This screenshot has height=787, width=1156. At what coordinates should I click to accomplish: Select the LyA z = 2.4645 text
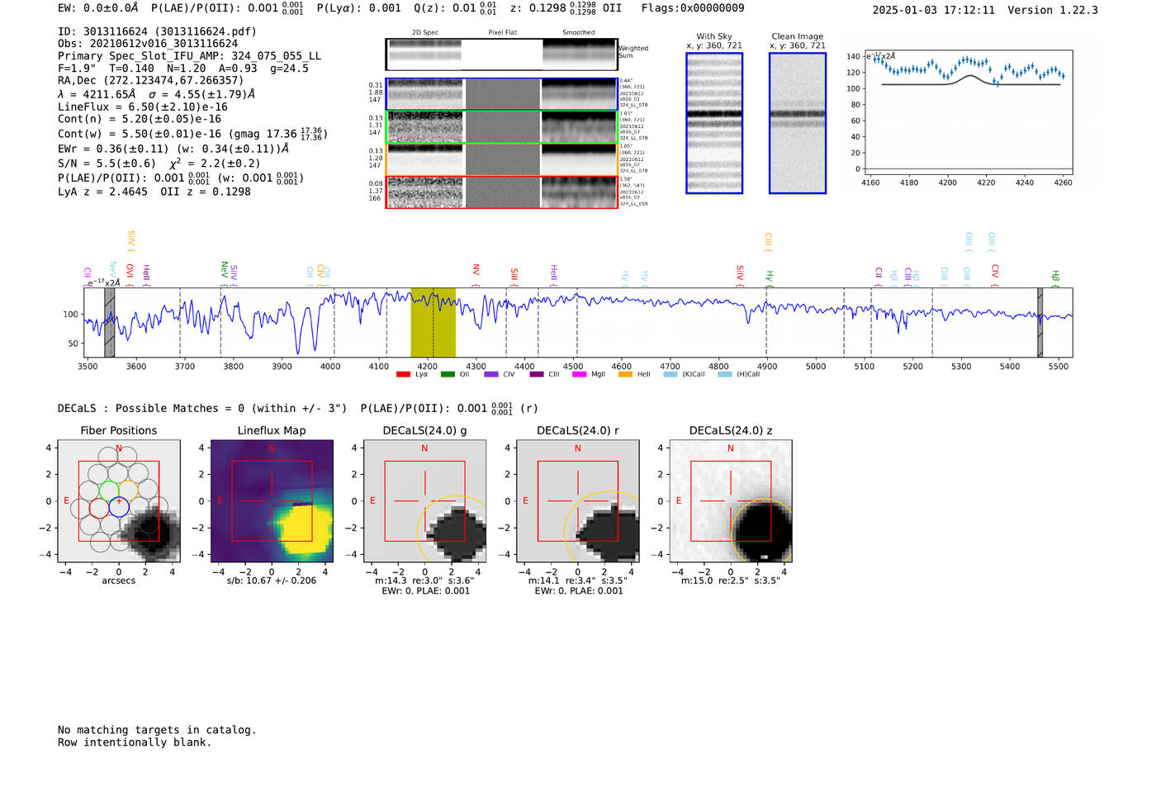coord(102,192)
